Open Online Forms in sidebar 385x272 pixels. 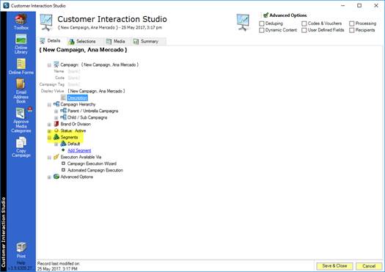(21, 64)
